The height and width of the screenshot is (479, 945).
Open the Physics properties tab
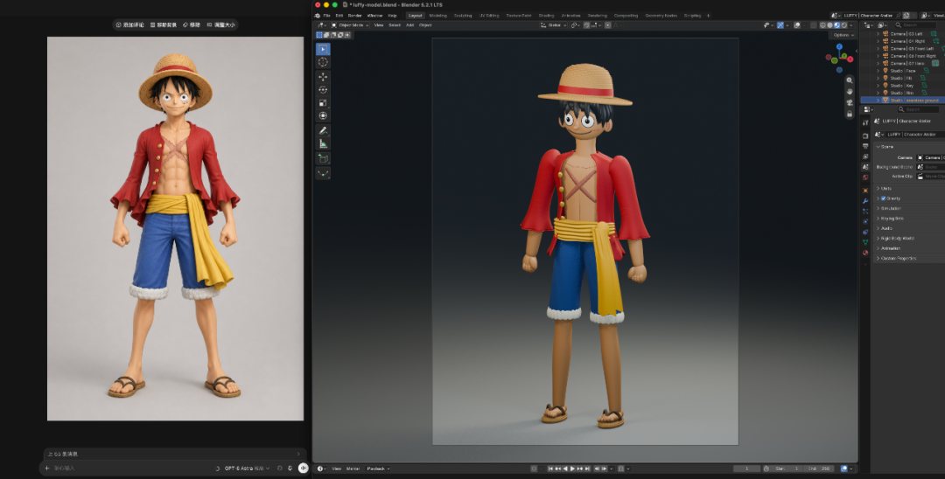click(x=865, y=221)
